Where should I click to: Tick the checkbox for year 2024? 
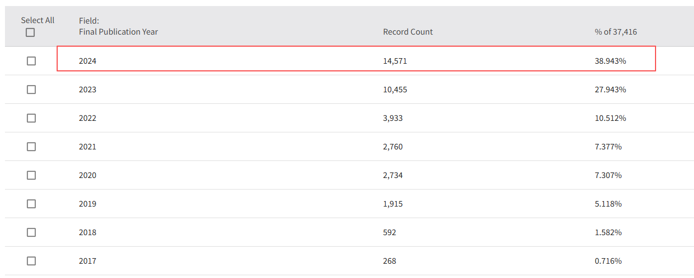tap(31, 61)
